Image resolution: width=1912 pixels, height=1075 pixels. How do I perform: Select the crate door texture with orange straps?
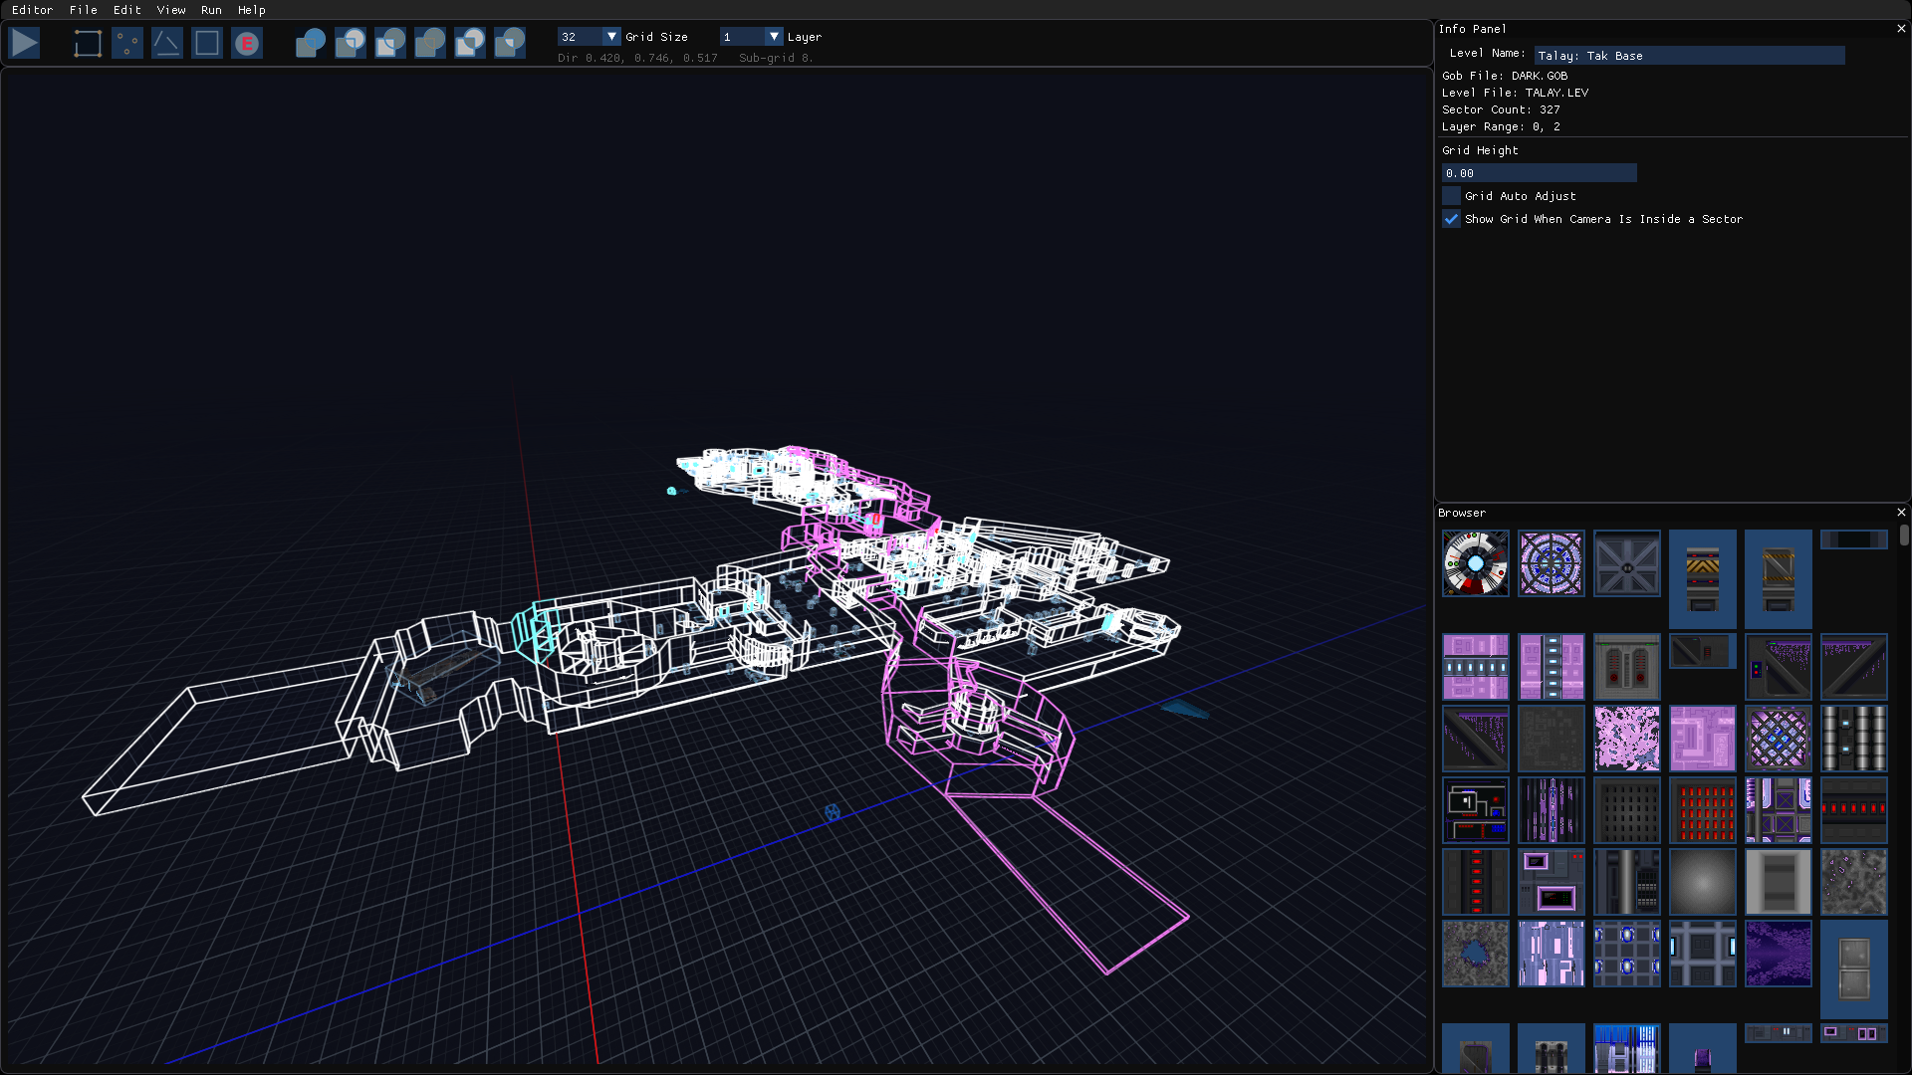1779,579
